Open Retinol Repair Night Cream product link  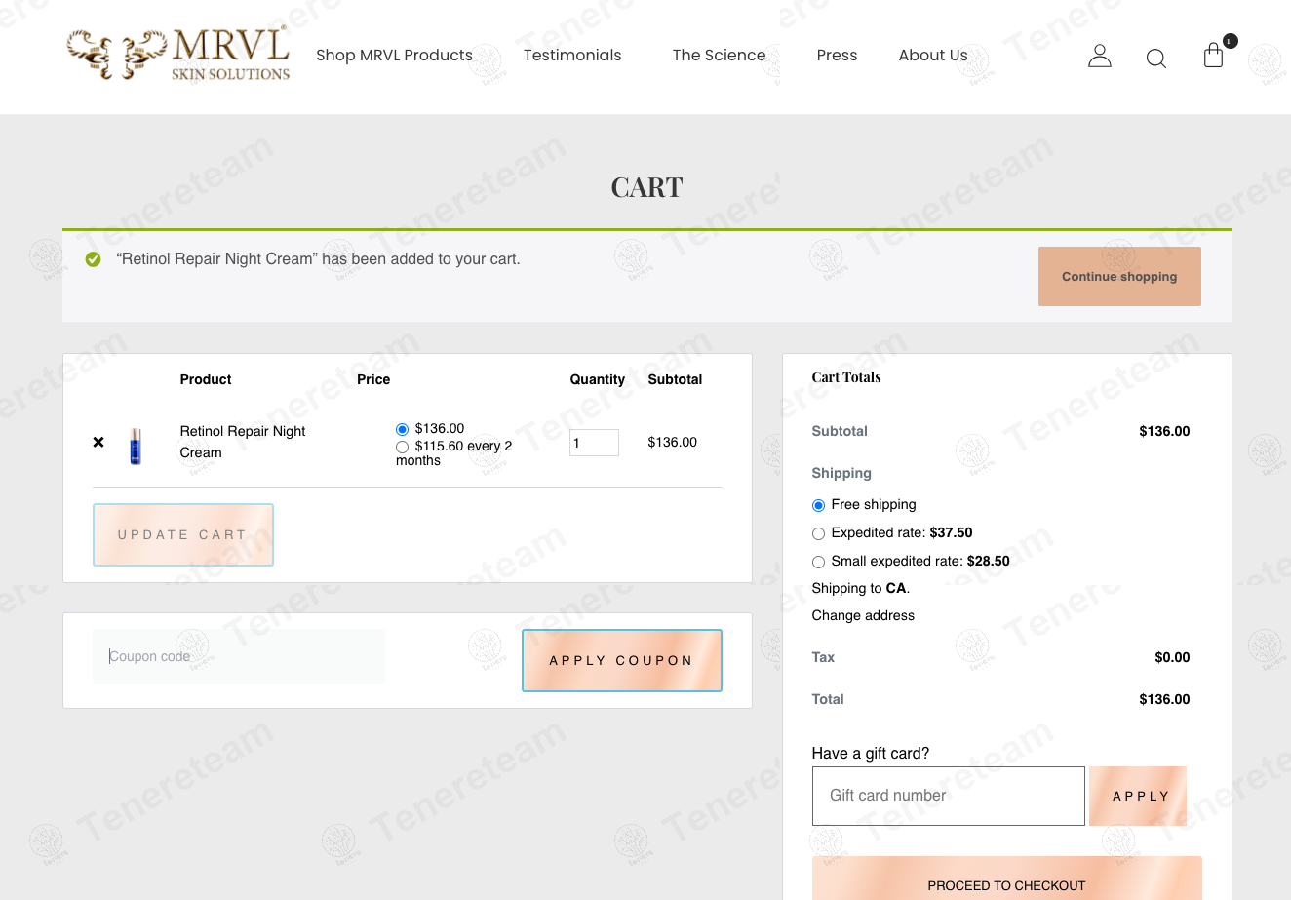[243, 442]
